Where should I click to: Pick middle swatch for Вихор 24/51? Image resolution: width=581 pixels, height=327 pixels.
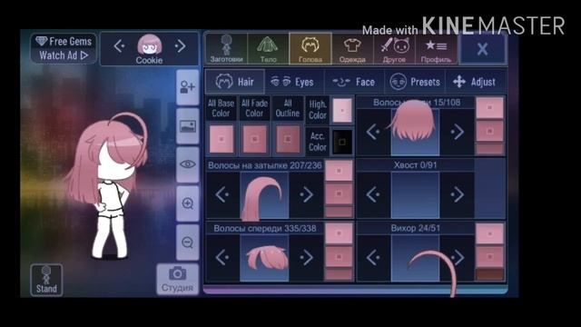(x=490, y=256)
